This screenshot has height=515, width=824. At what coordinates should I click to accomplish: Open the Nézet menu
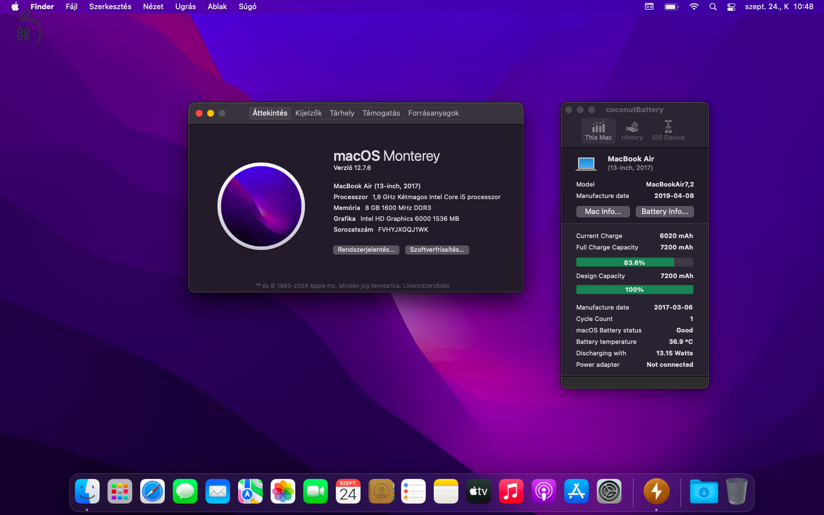click(x=153, y=7)
